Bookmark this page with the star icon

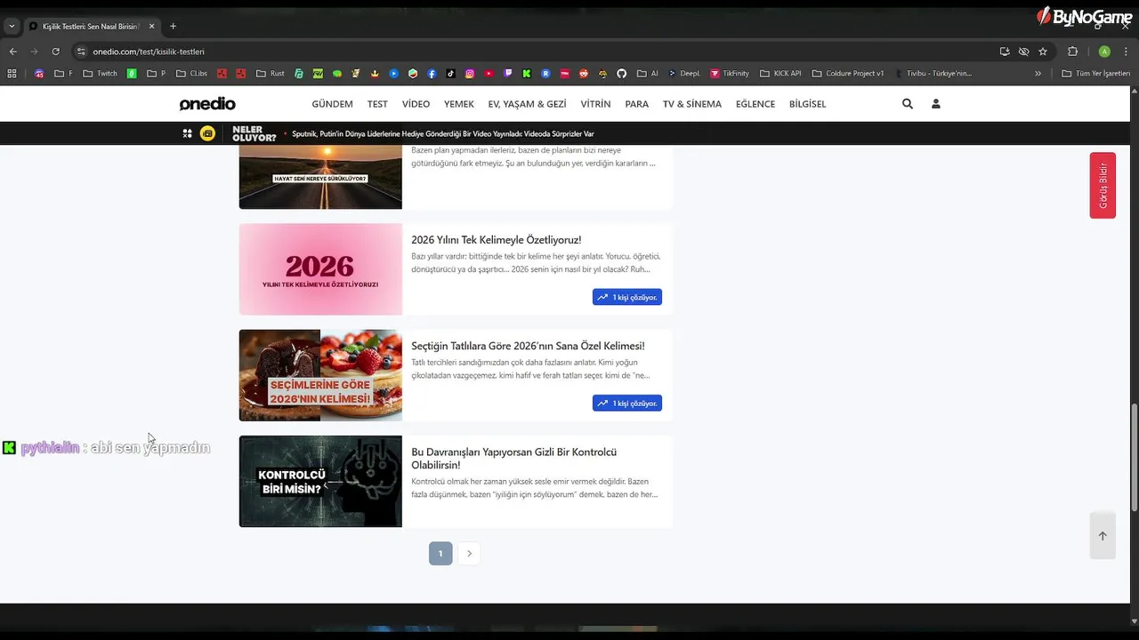(1043, 52)
